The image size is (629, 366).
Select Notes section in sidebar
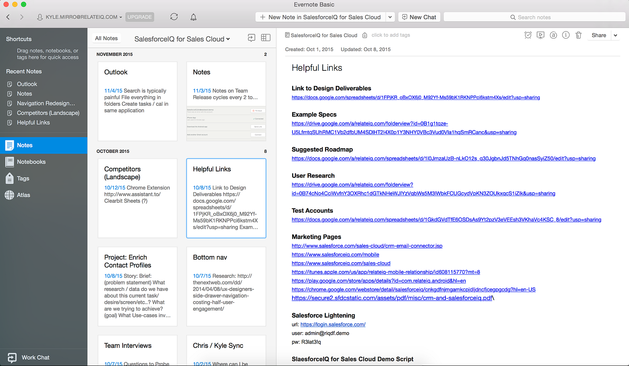tap(44, 145)
